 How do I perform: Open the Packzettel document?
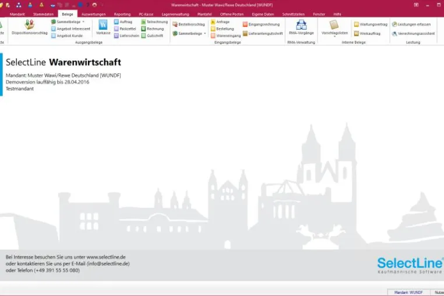pyautogui.click(x=125, y=29)
